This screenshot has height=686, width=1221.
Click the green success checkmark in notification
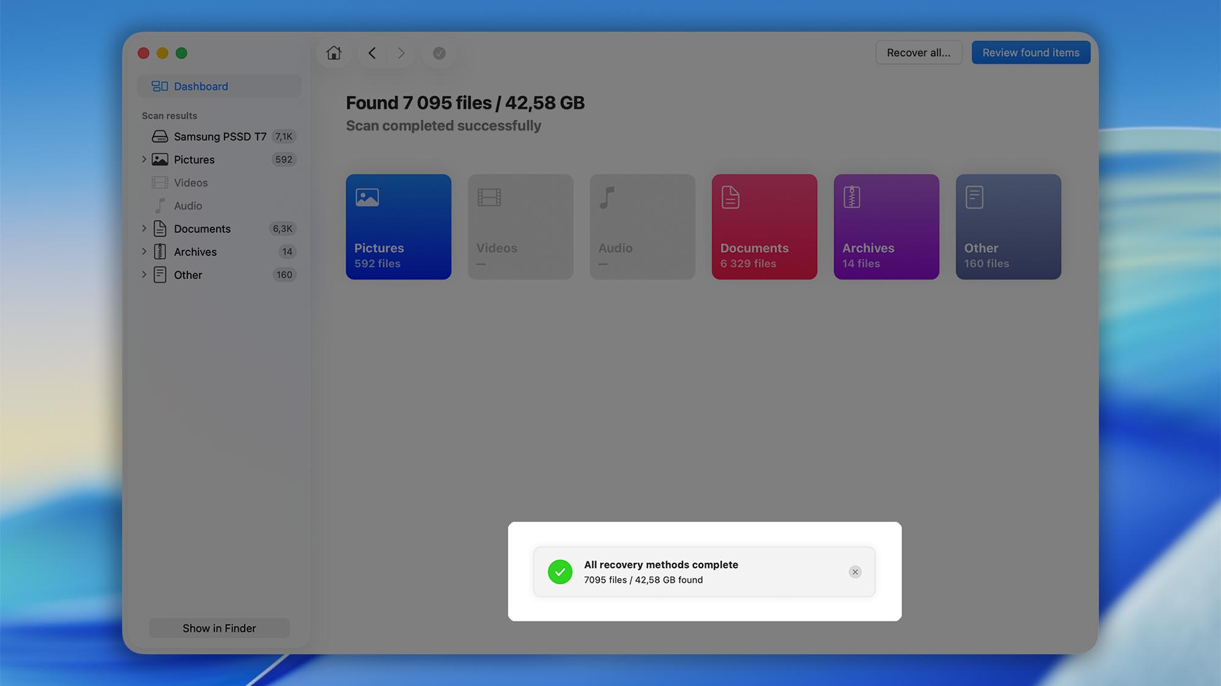click(x=560, y=572)
